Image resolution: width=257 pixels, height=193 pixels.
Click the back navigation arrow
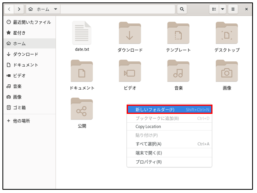click(x=10, y=9)
